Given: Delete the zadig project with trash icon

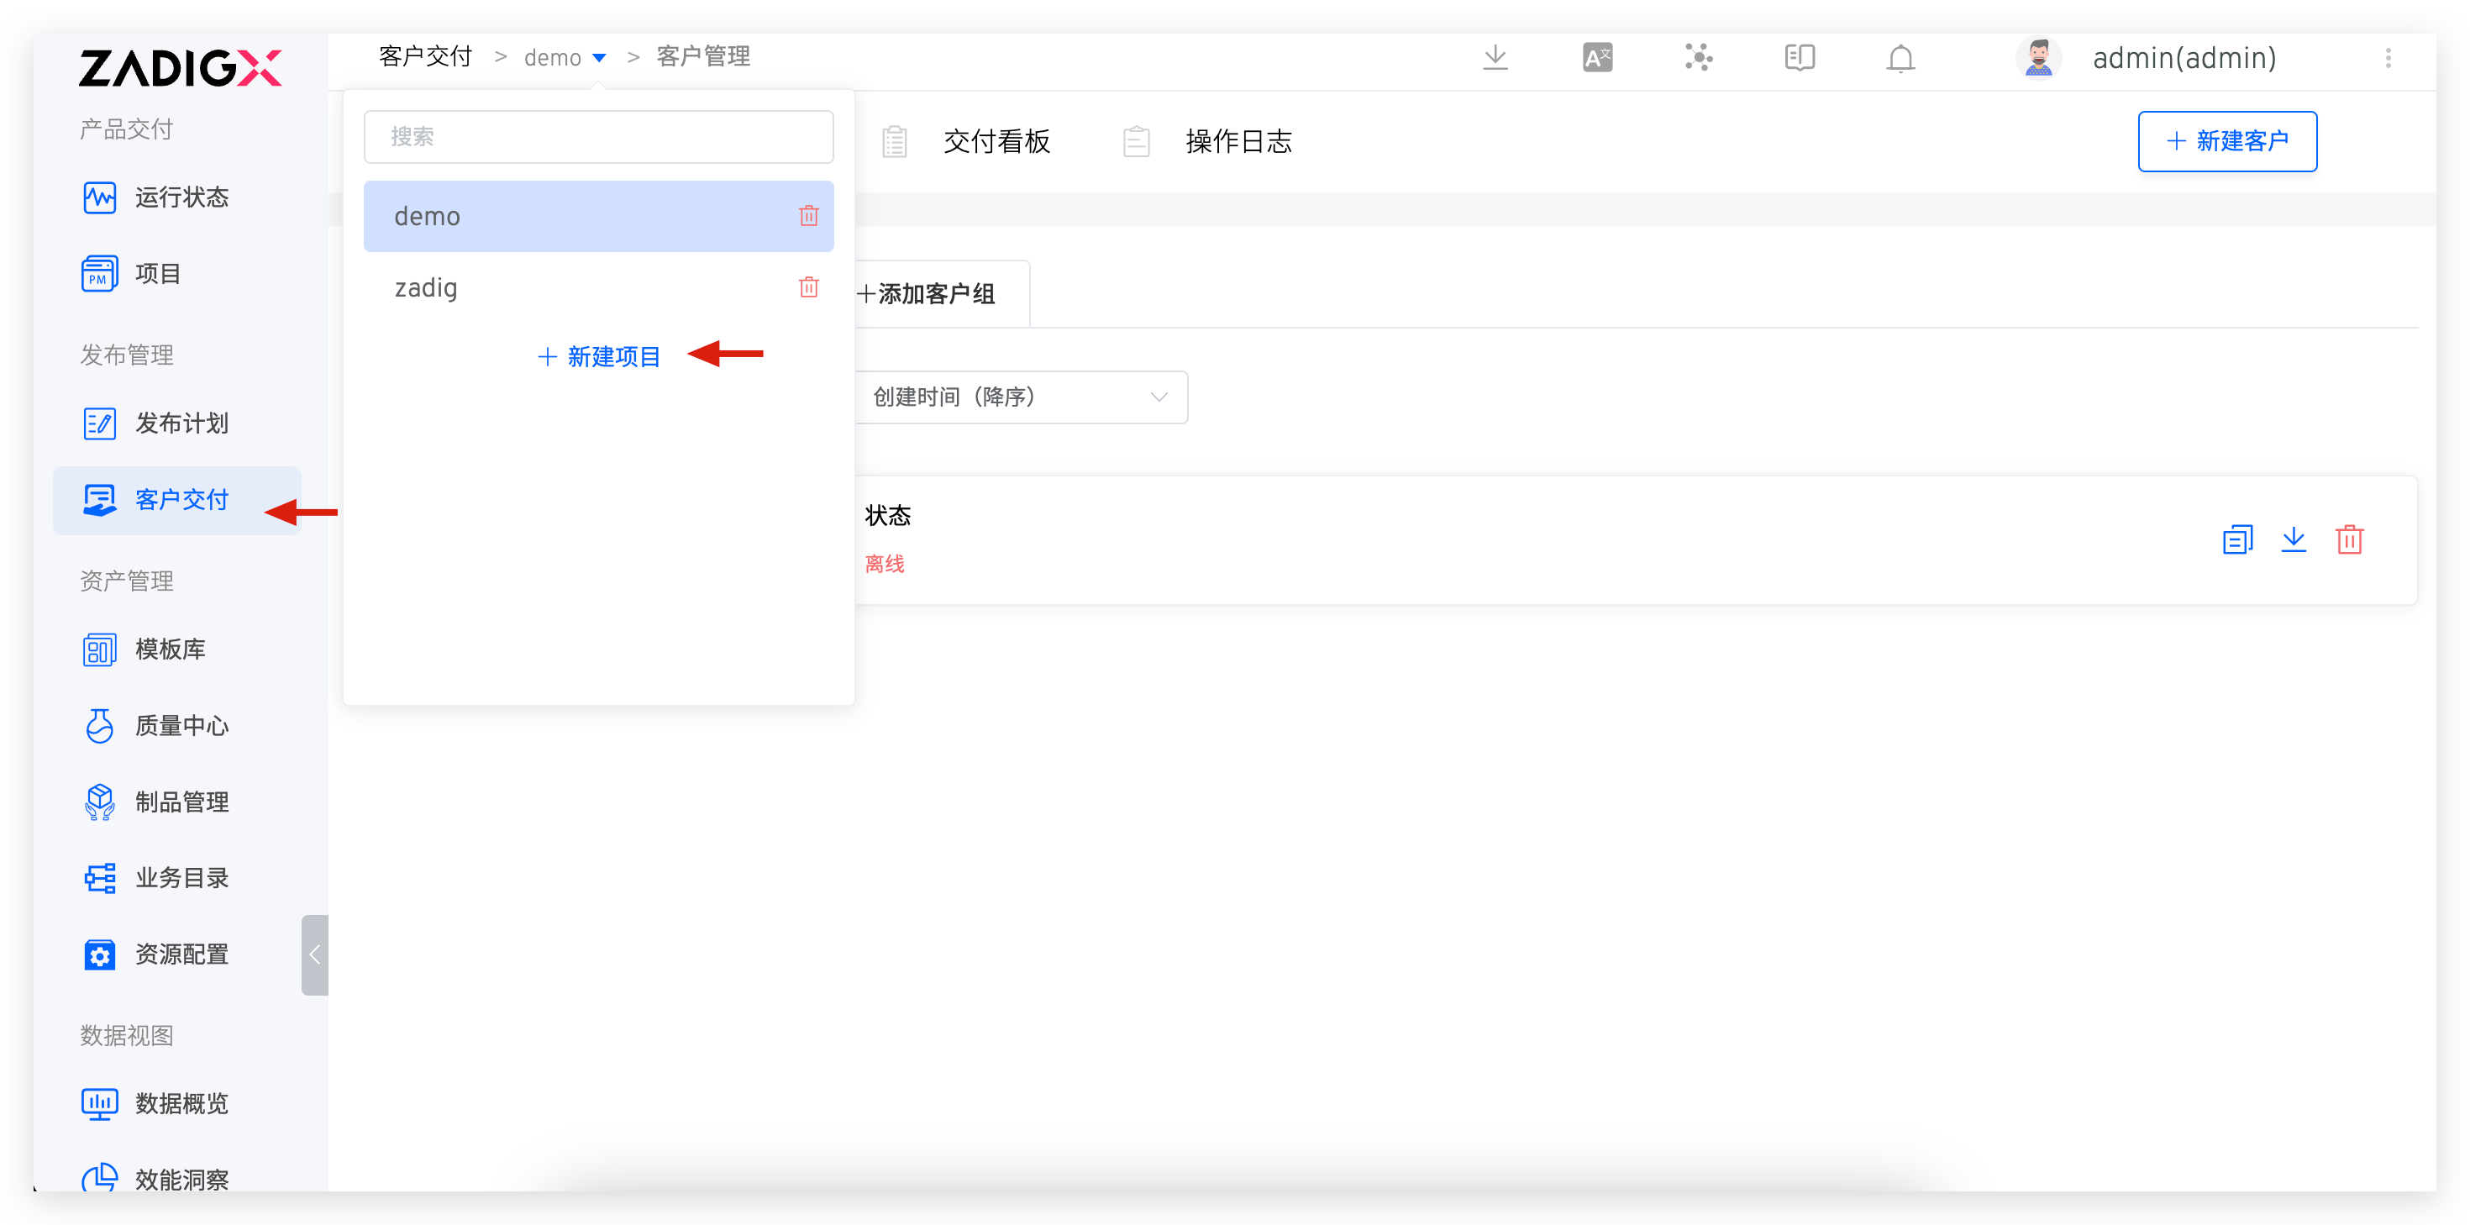Looking at the screenshot, I should coord(808,287).
